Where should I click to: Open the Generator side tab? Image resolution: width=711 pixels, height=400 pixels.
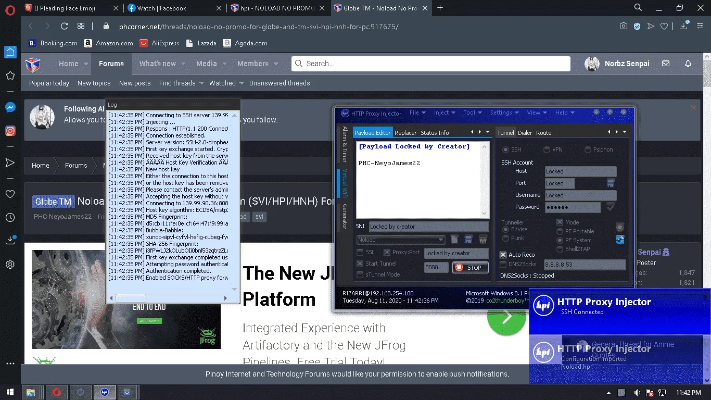[344, 217]
